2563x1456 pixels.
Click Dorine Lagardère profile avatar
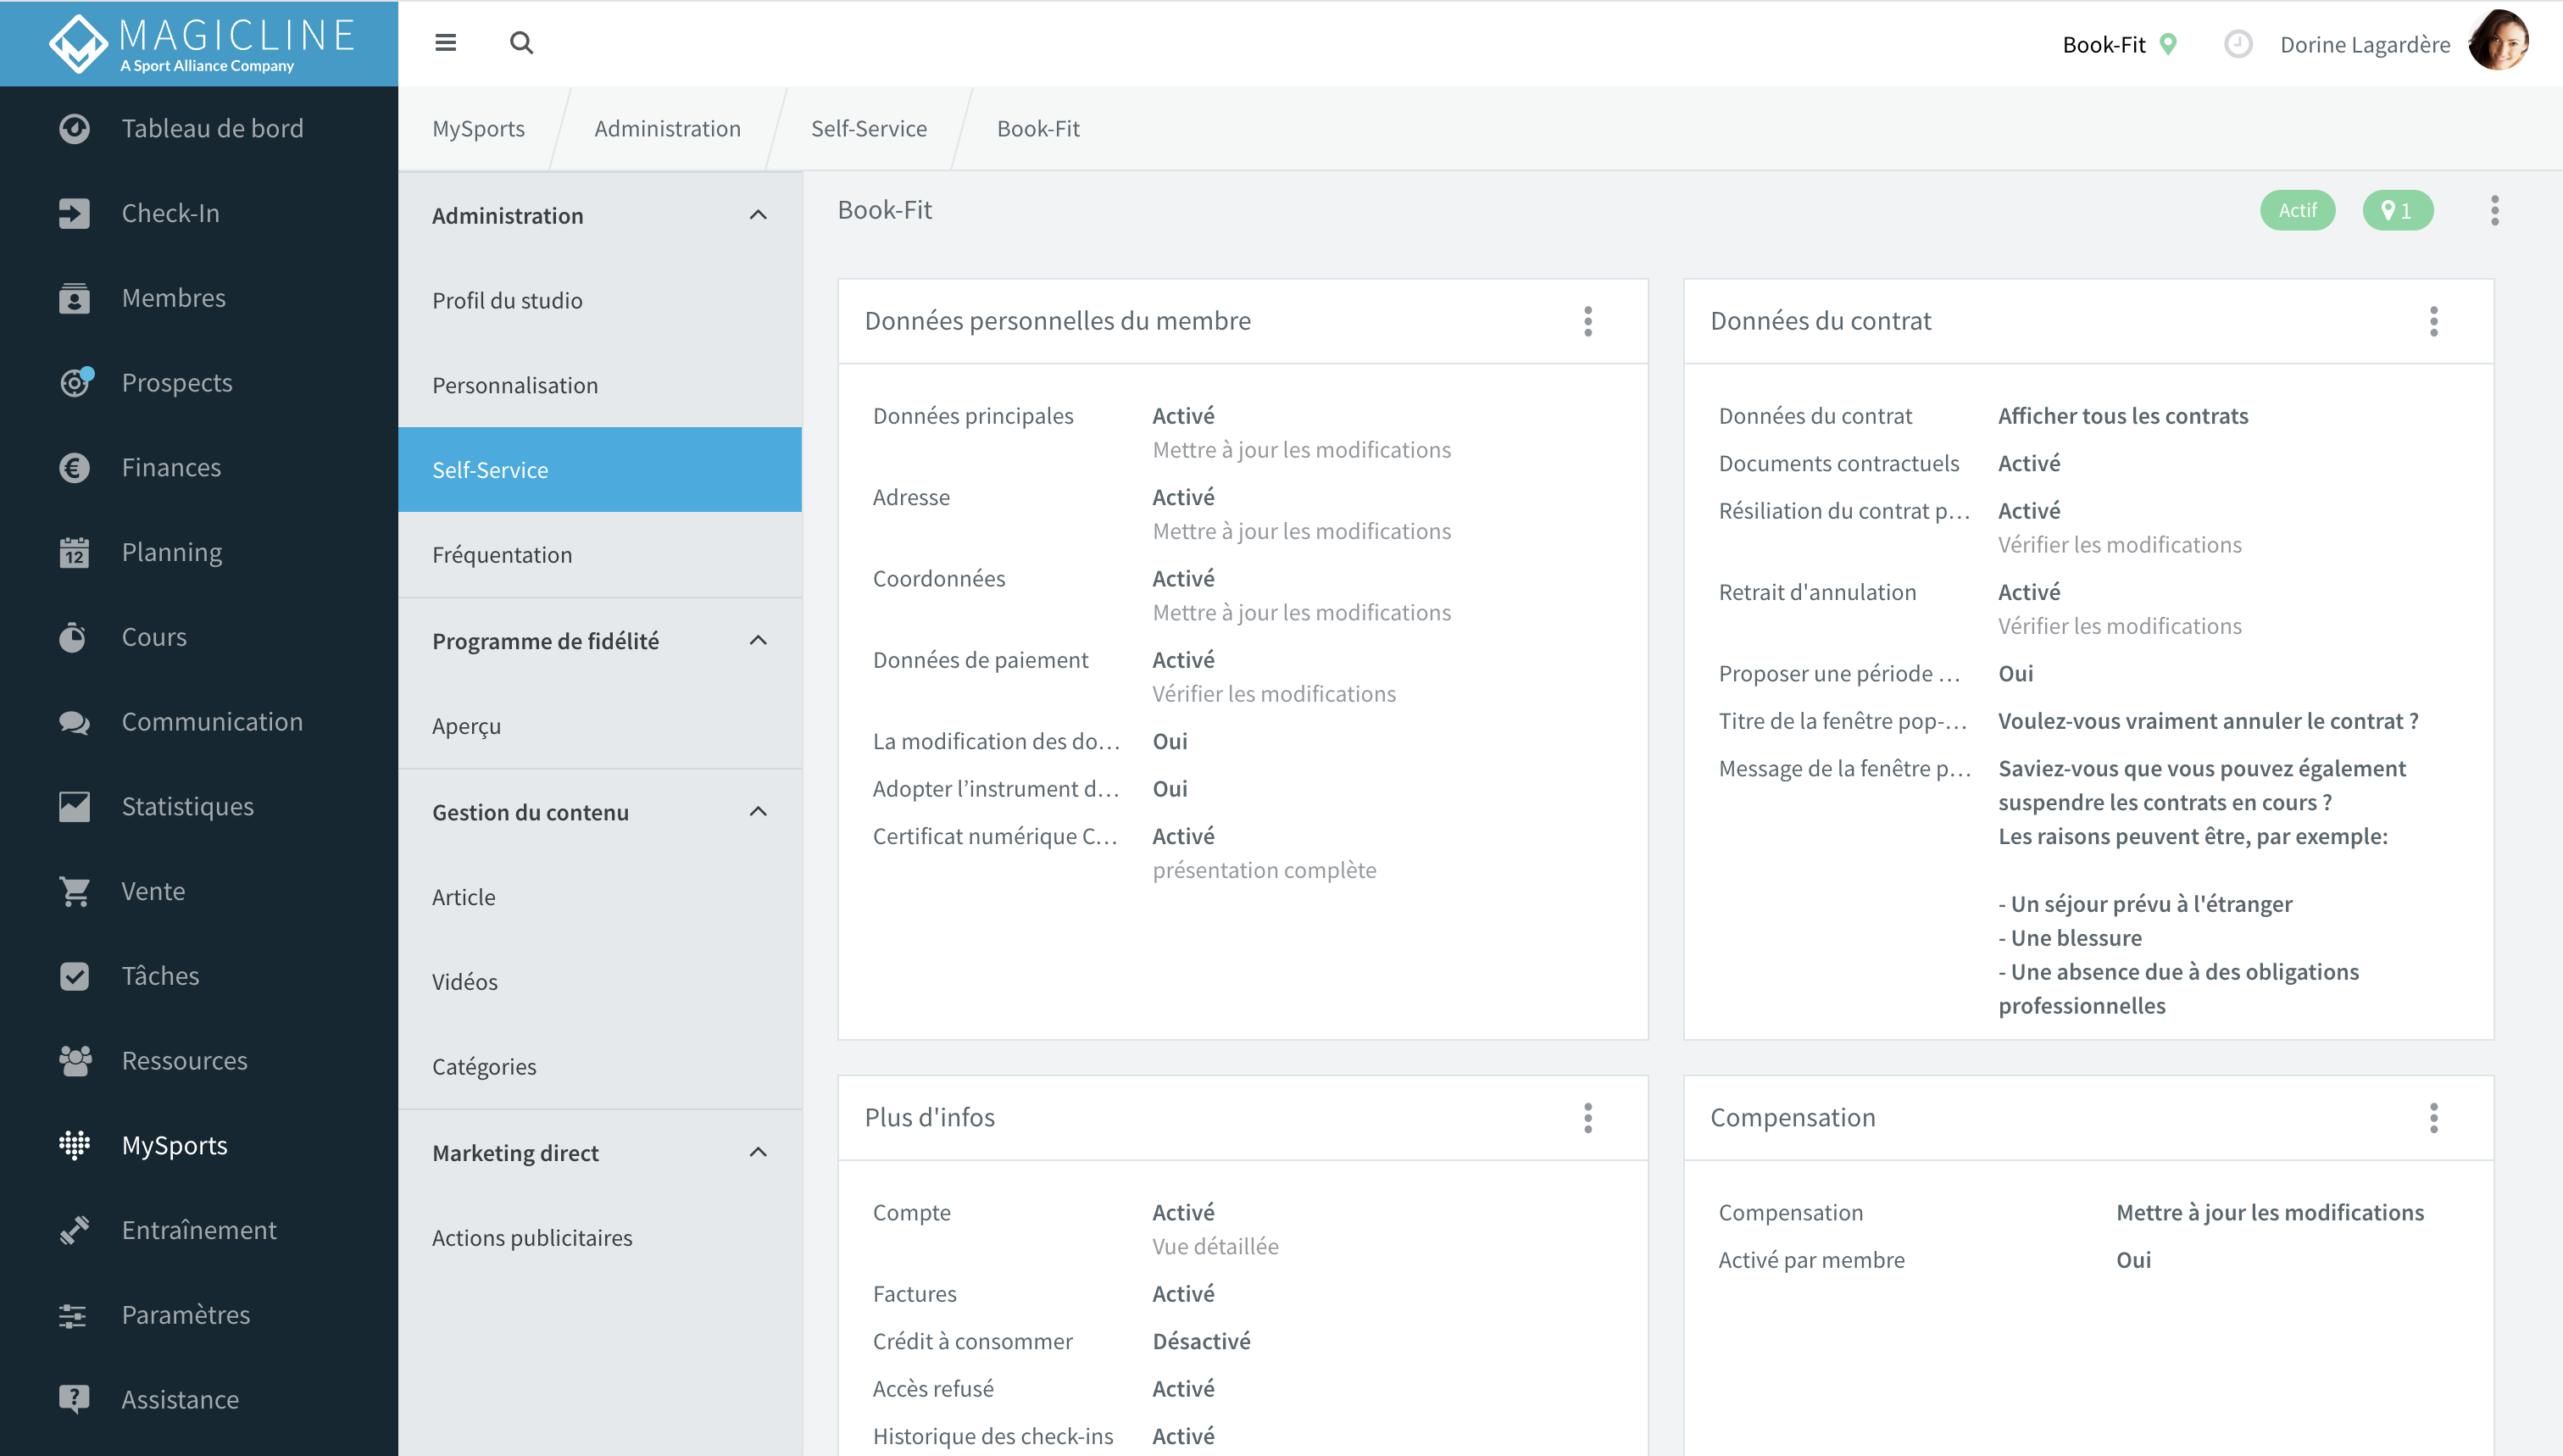(x=2498, y=42)
